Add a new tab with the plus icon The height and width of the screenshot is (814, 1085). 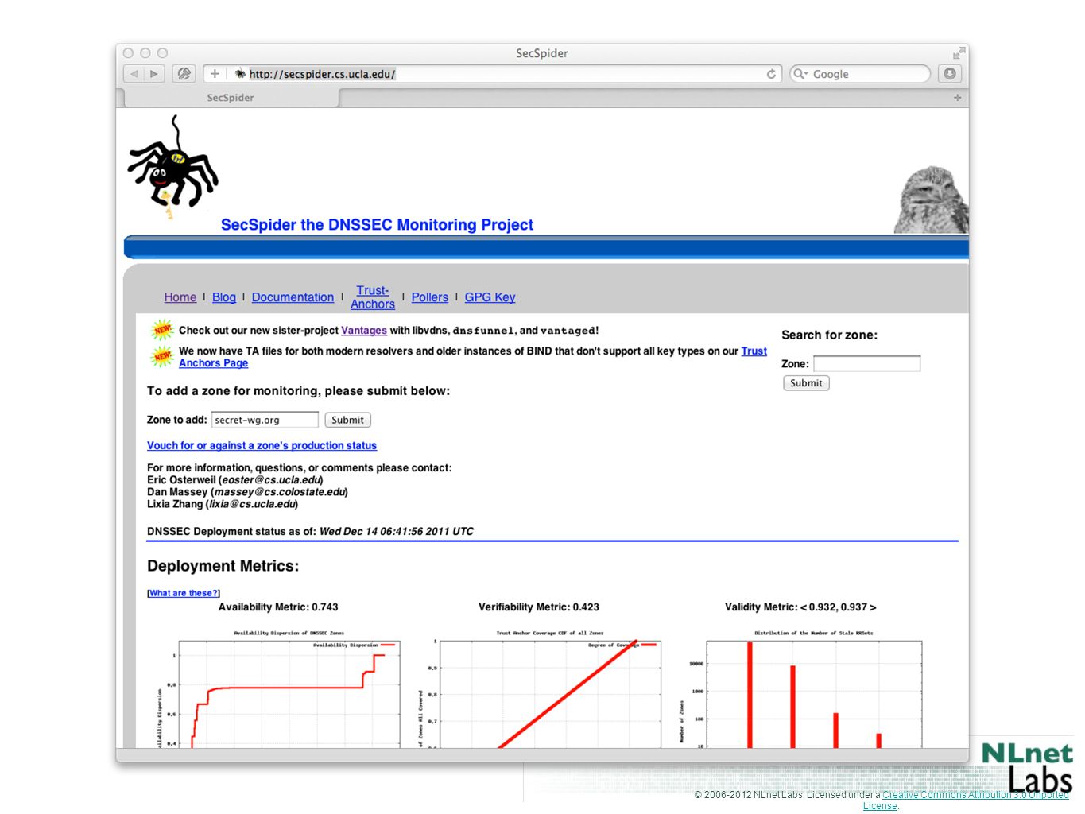(957, 98)
